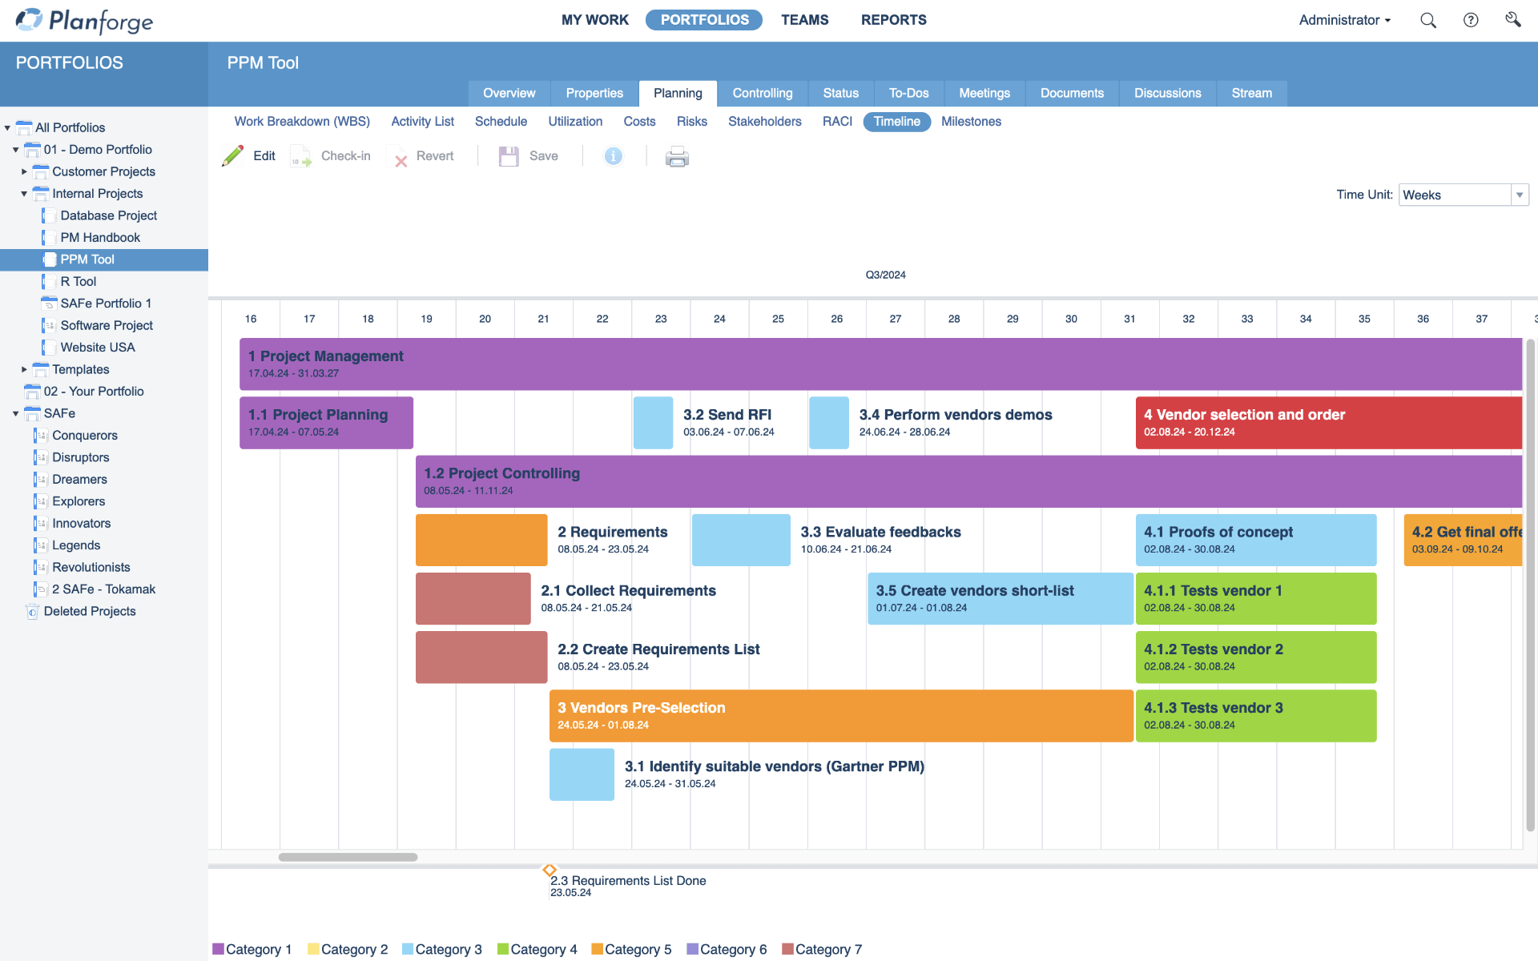Screen dimensions: 1538x961
Task: Click the print icon
Action: point(677,155)
